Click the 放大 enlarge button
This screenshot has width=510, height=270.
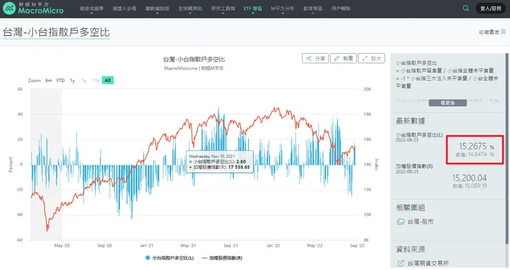tap(371, 59)
